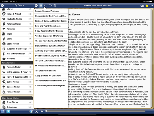Tap the battery indicator in status bar

pos(151,1)
